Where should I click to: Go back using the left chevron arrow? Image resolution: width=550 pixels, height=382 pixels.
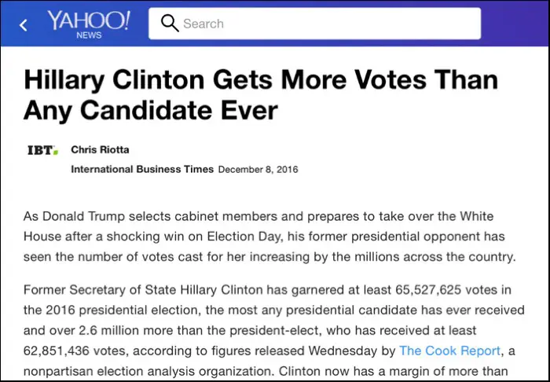point(24,25)
